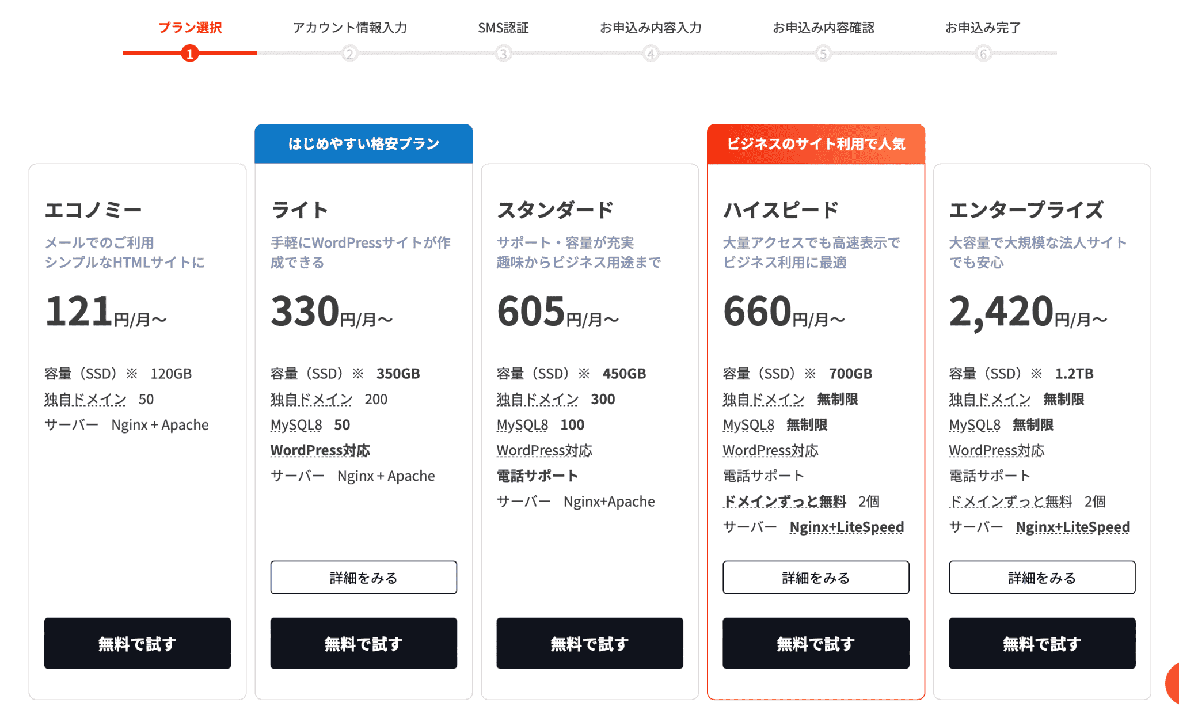This screenshot has height=714, width=1179.
Task: Select the アカウント情報入力 step label
Action: click(349, 28)
